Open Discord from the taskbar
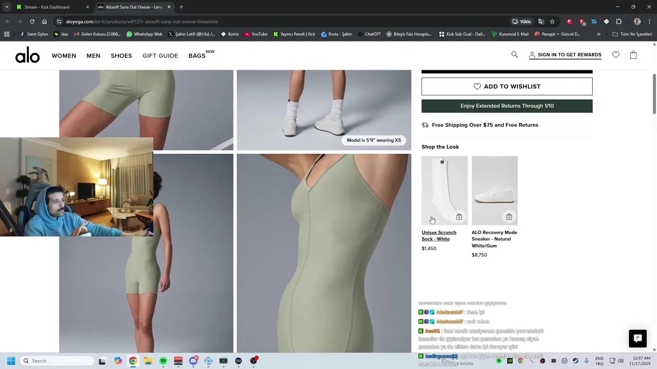The image size is (657, 369). tap(194, 361)
